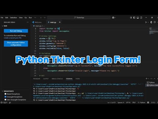158x119 pixels.
Task: Switch to the PROBLEMS panel tab
Action: coord(37,79)
